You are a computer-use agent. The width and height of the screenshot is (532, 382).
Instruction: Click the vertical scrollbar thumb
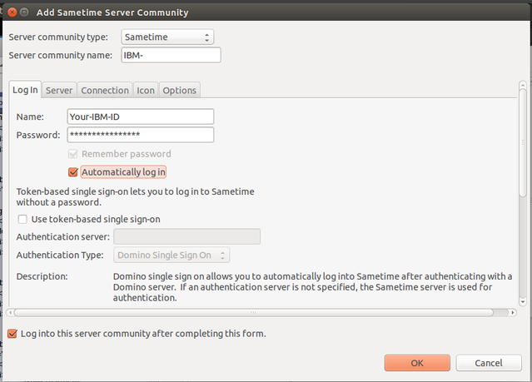pyautogui.click(x=523, y=142)
